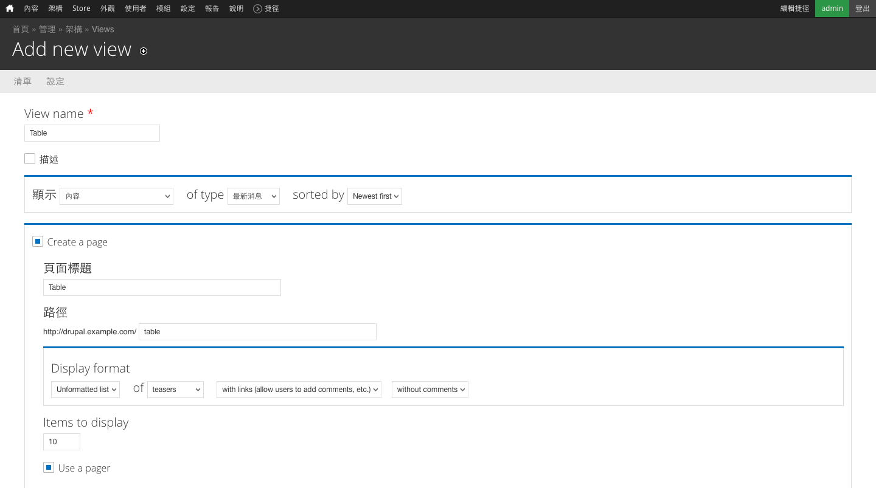Open the sorted by Newest first dropdown
876x488 pixels.
pyautogui.click(x=375, y=196)
